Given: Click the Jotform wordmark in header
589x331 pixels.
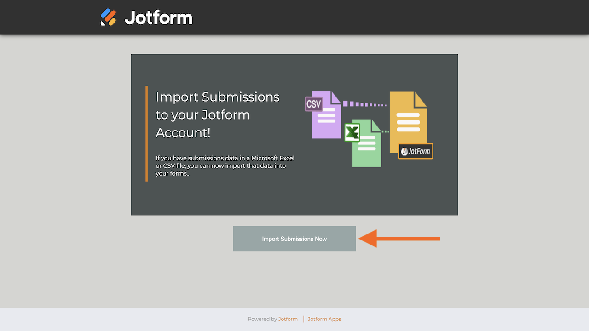Looking at the screenshot, I should [158, 18].
